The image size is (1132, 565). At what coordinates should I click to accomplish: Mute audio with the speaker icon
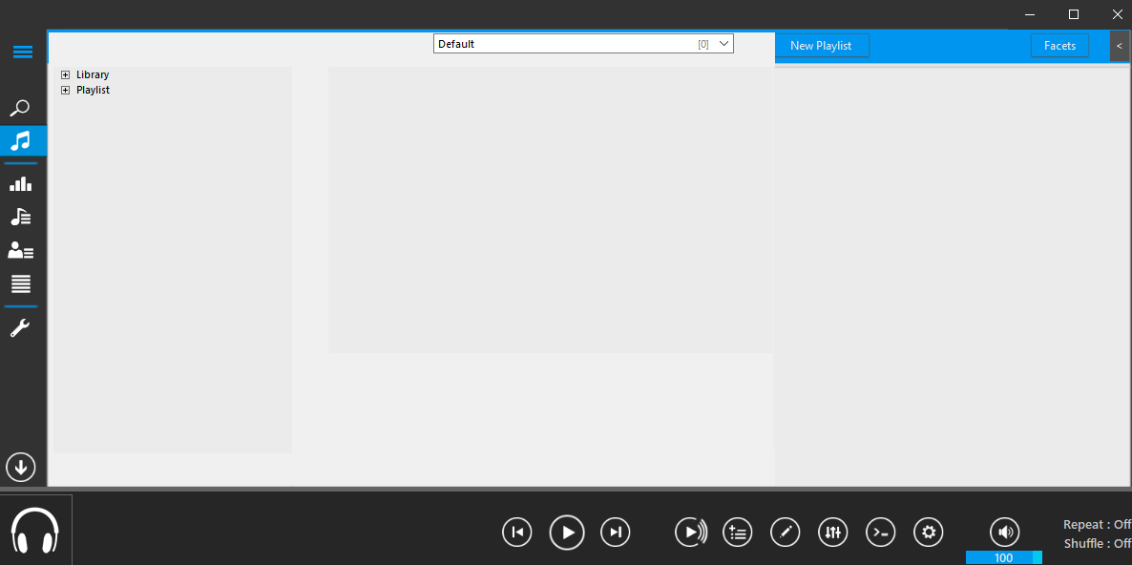click(x=1004, y=533)
